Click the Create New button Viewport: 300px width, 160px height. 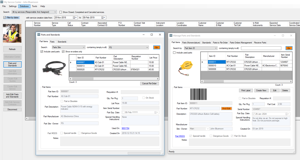[261, 91]
